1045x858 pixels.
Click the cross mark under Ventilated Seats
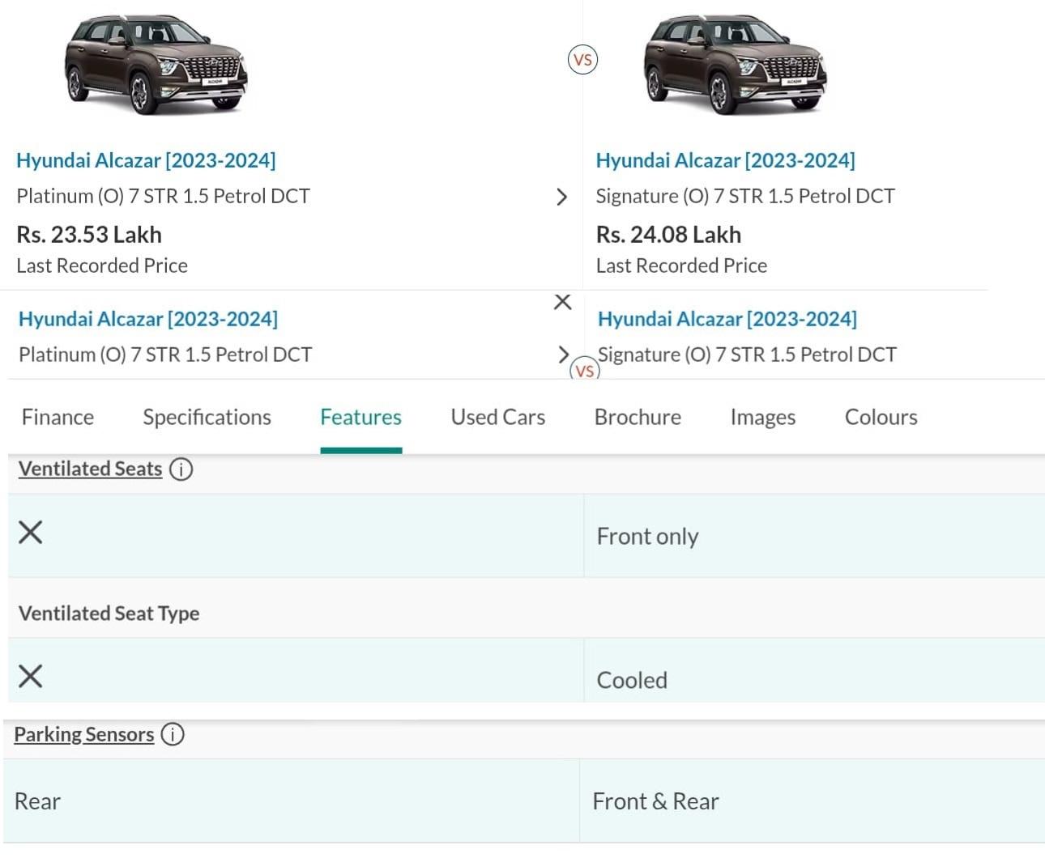30,533
